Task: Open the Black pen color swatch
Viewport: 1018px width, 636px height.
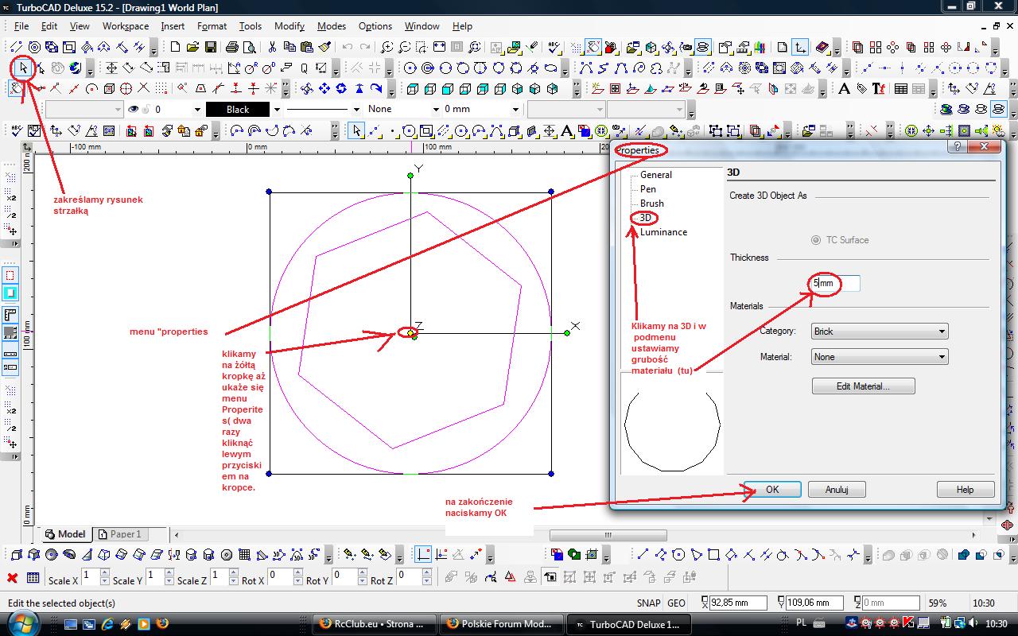Action: point(238,109)
